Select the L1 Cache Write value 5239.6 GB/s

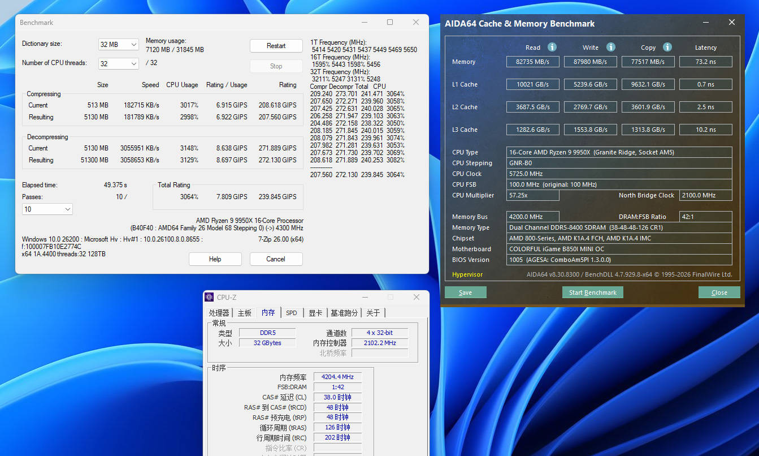pyautogui.click(x=591, y=84)
